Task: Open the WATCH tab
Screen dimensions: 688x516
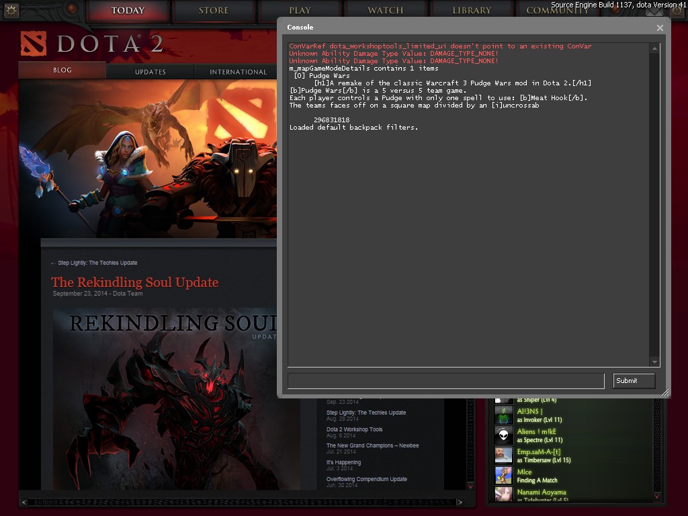Action: pyautogui.click(x=386, y=11)
